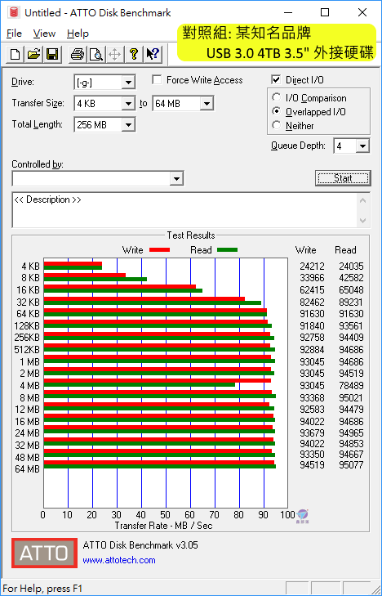Click the Write column header above results
The height and width of the screenshot is (596, 382).
pos(306,250)
